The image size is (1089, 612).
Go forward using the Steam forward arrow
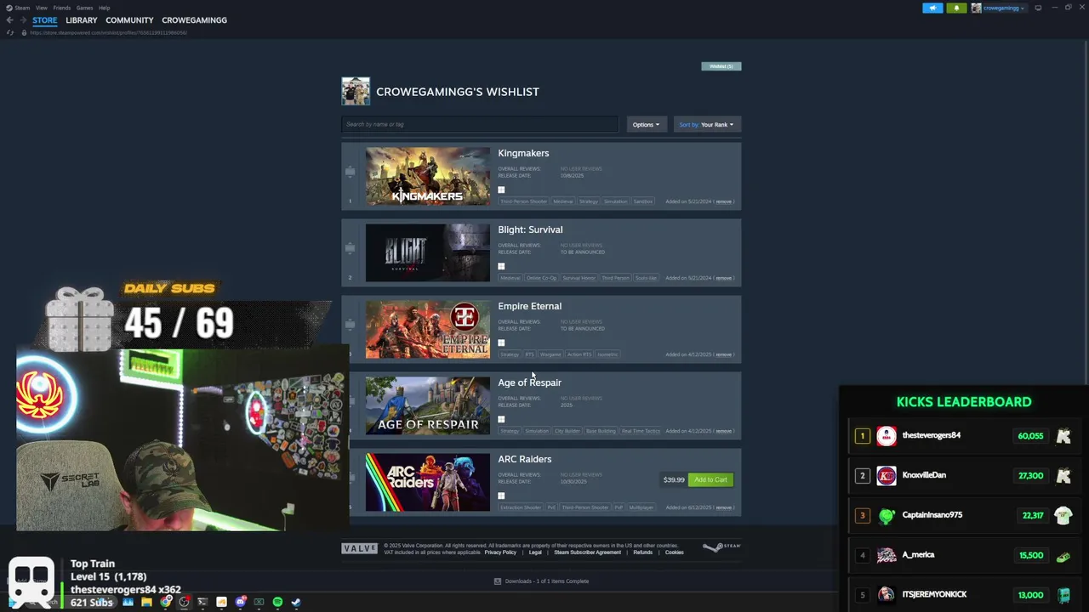click(23, 20)
